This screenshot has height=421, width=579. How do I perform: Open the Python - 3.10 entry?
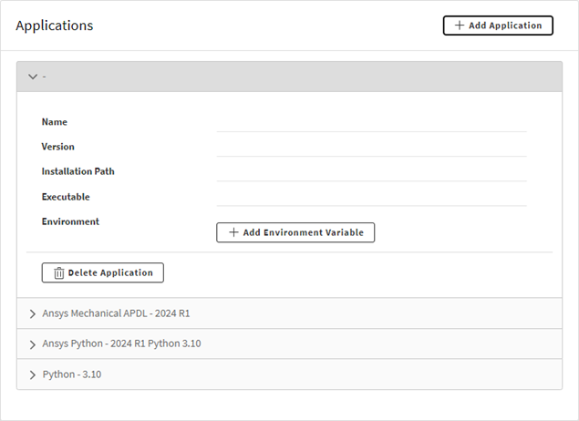pyautogui.click(x=290, y=375)
